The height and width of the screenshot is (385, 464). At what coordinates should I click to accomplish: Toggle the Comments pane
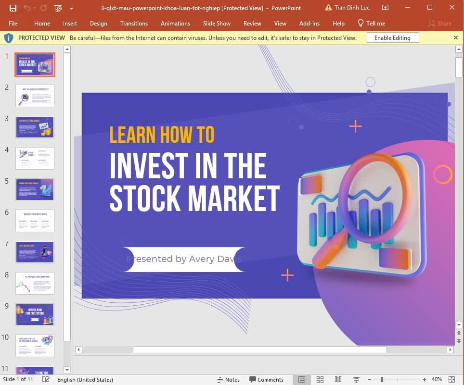[x=267, y=379]
